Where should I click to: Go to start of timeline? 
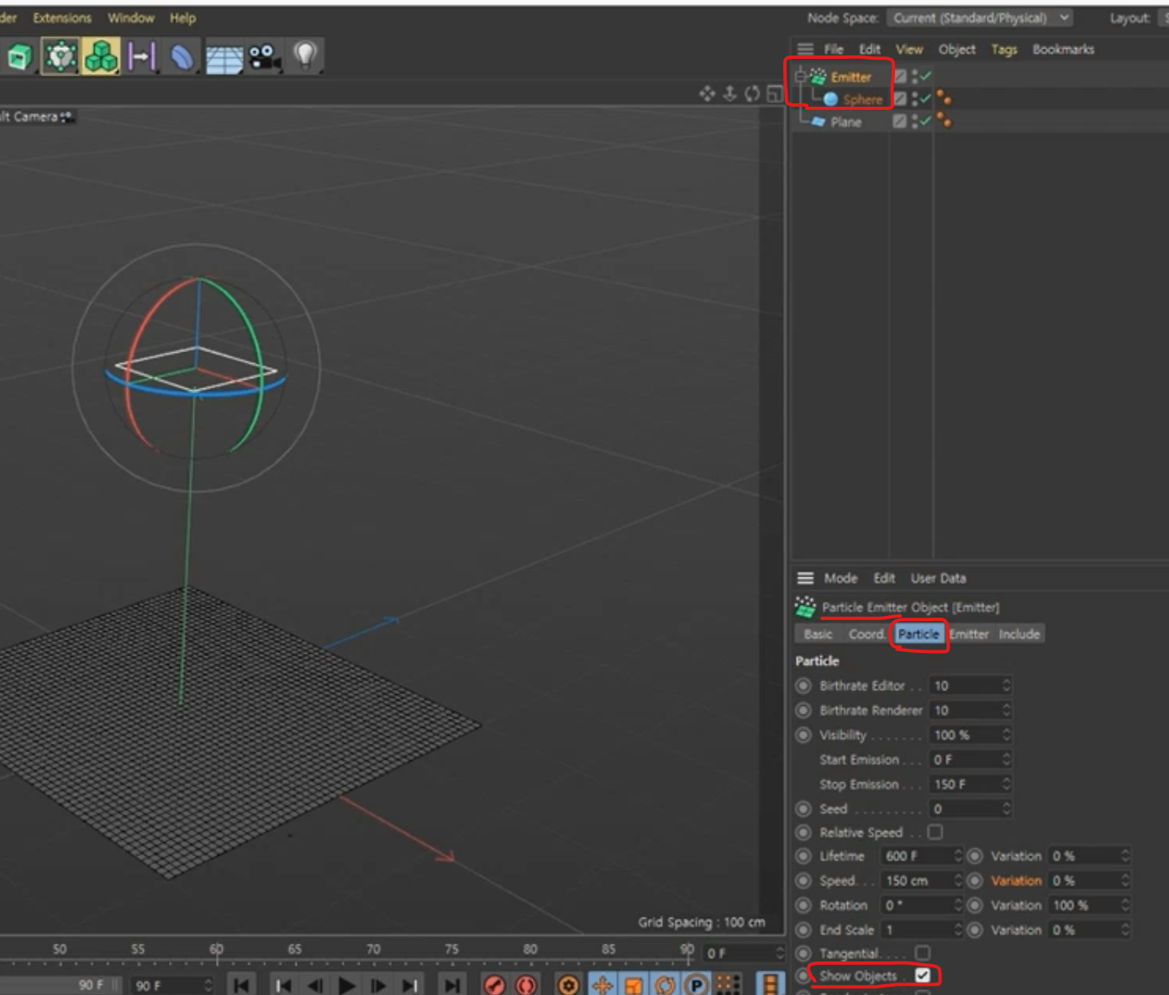[x=241, y=985]
